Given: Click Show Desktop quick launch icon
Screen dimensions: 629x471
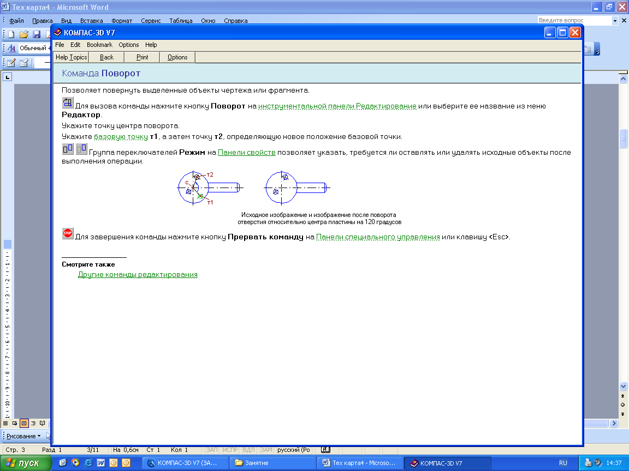Looking at the screenshot, I should pos(63,463).
